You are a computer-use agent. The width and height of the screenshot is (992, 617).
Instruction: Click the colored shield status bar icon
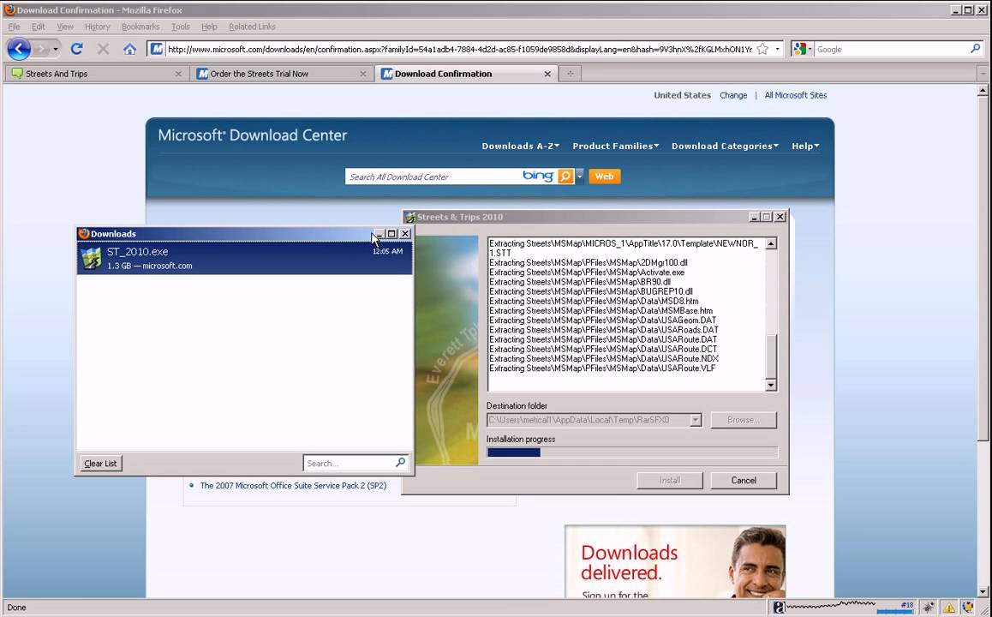(967, 607)
